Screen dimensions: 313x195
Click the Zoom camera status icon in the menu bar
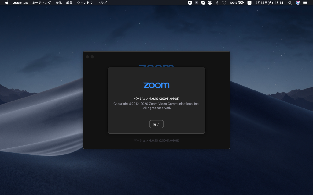point(190,2)
